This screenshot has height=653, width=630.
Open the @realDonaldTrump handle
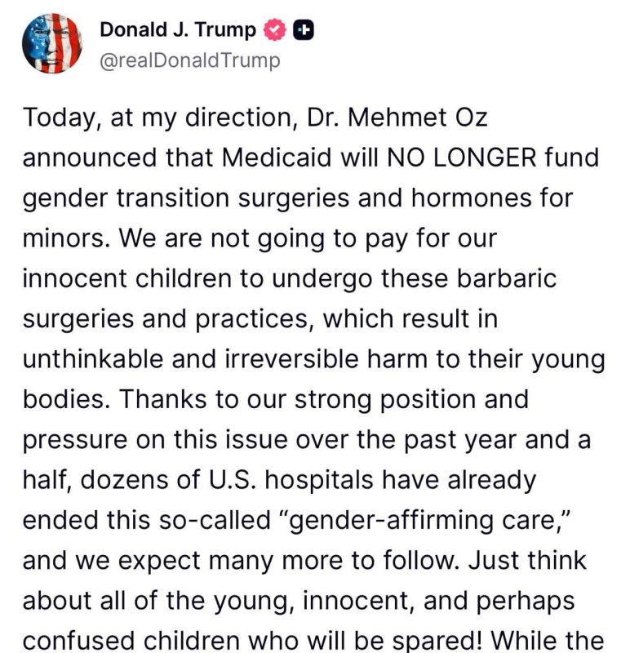pos(190,60)
